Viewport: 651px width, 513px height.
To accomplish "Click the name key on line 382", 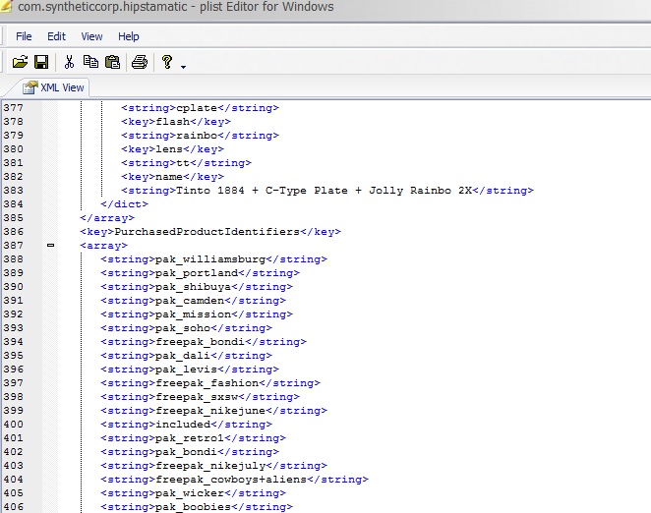I will (x=173, y=176).
